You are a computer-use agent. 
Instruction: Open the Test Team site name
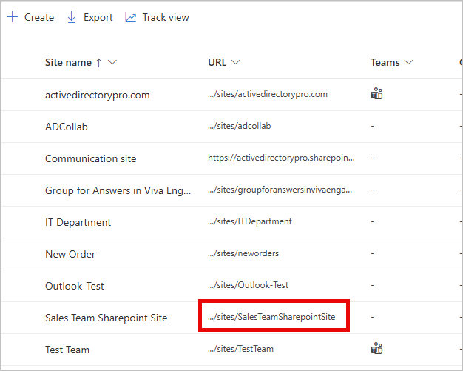point(67,350)
